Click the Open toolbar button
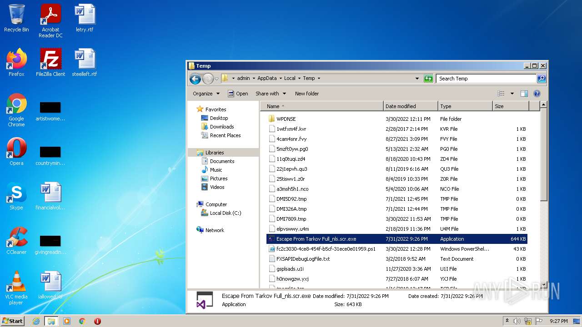The image size is (582, 327). 238,94
